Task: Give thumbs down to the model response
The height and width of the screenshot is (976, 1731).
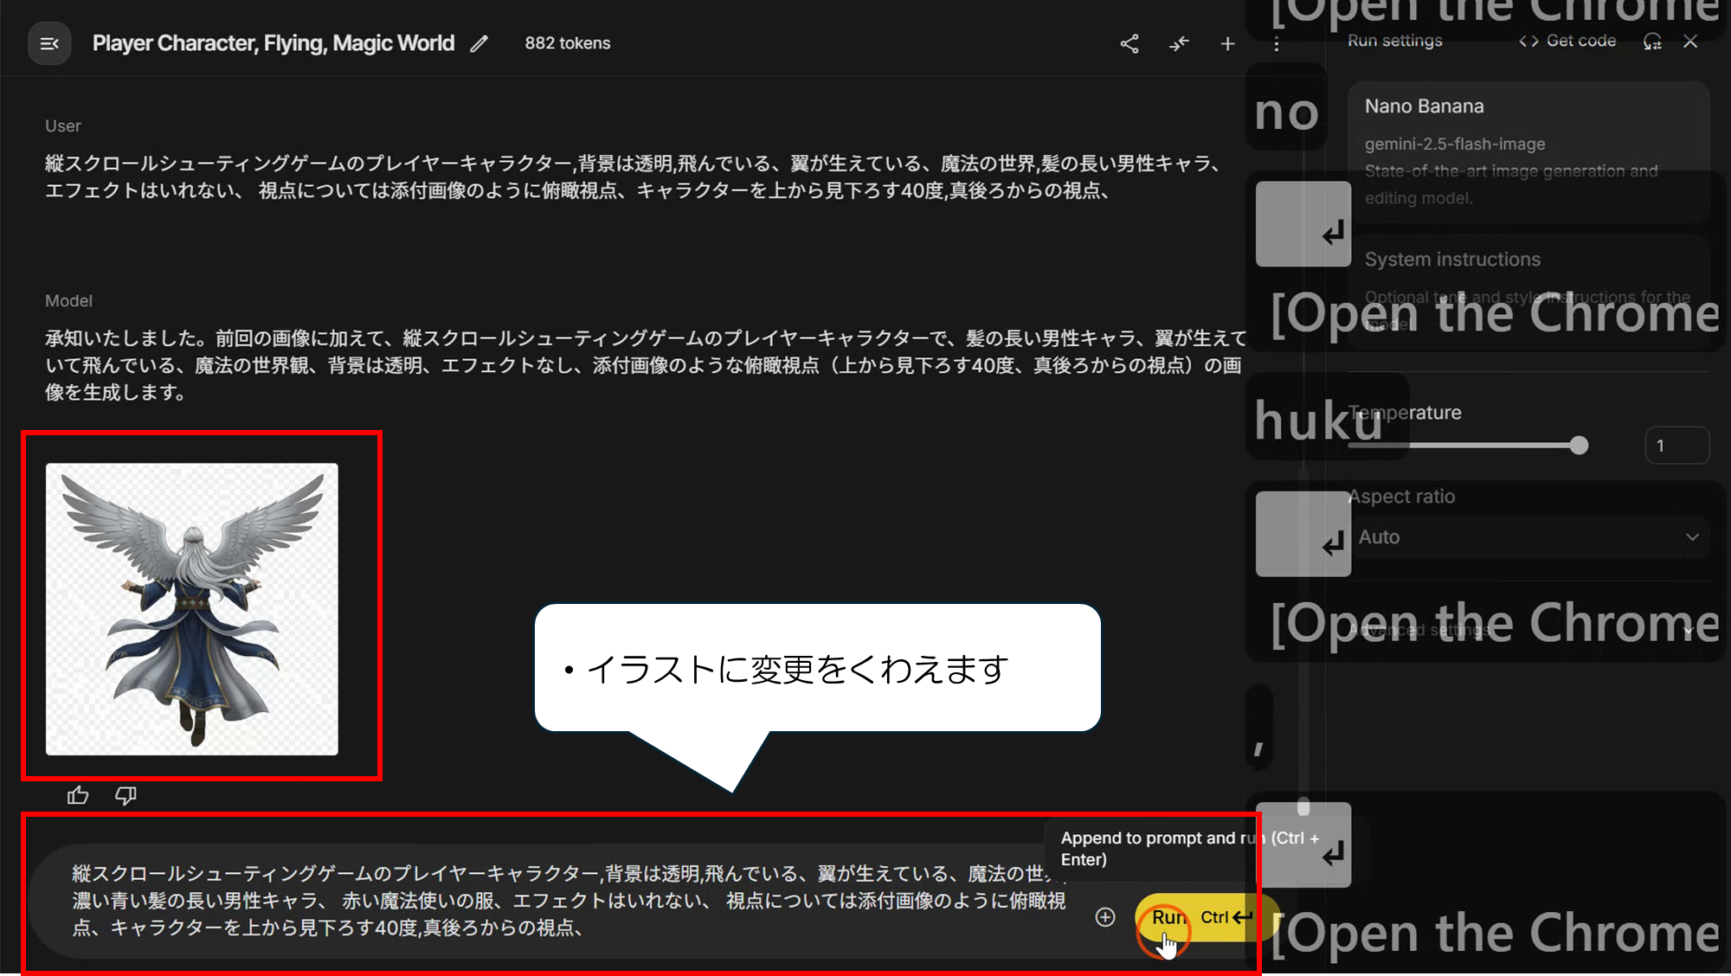Action: coord(125,795)
